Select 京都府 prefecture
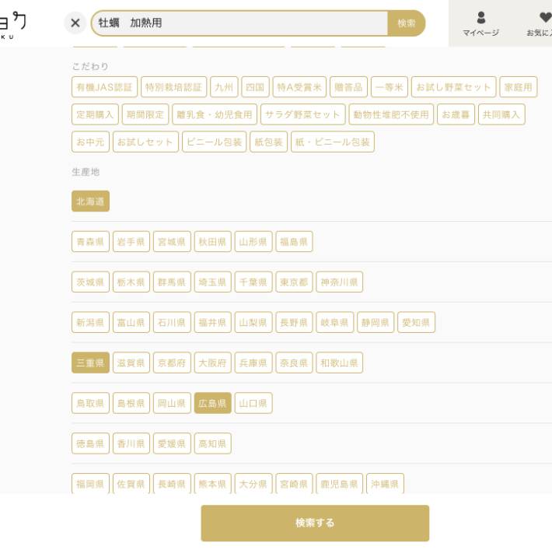The width and height of the screenshot is (552, 550). tap(172, 363)
